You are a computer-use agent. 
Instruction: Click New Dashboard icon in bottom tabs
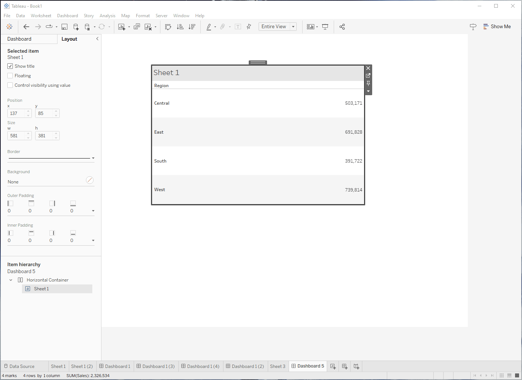coord(345,366)
